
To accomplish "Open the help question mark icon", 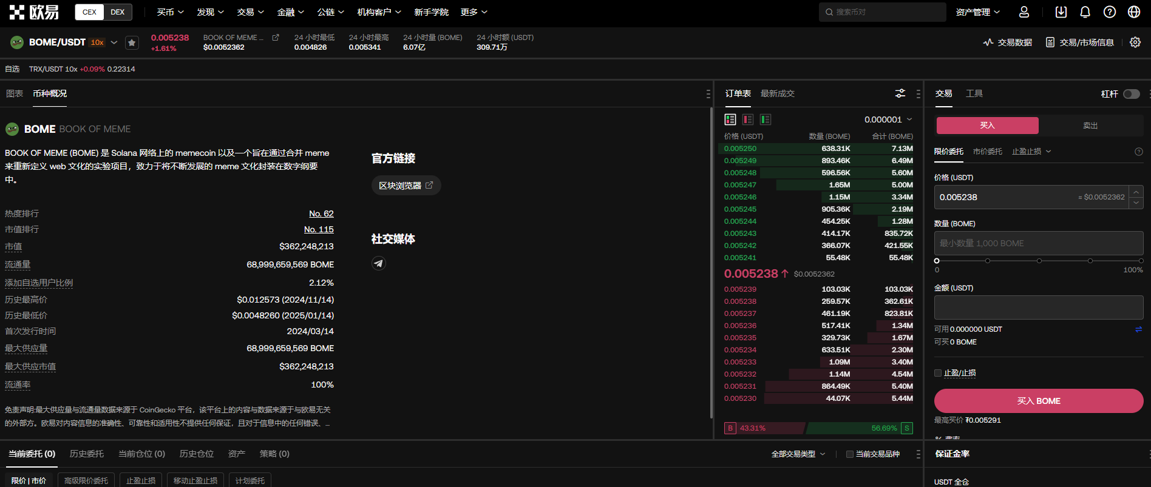I will pos(1110,12).
